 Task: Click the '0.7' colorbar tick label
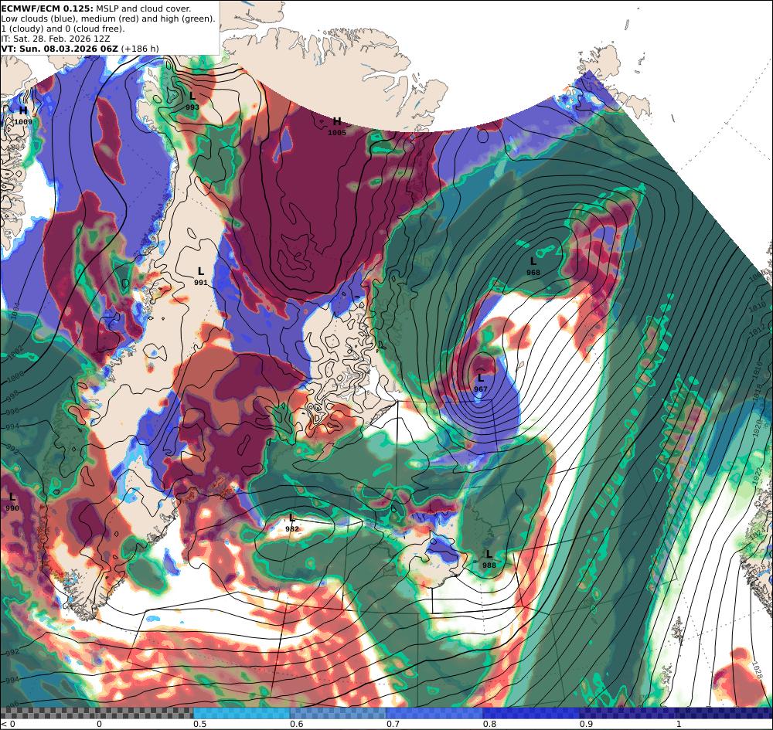[x=393, y=724]
